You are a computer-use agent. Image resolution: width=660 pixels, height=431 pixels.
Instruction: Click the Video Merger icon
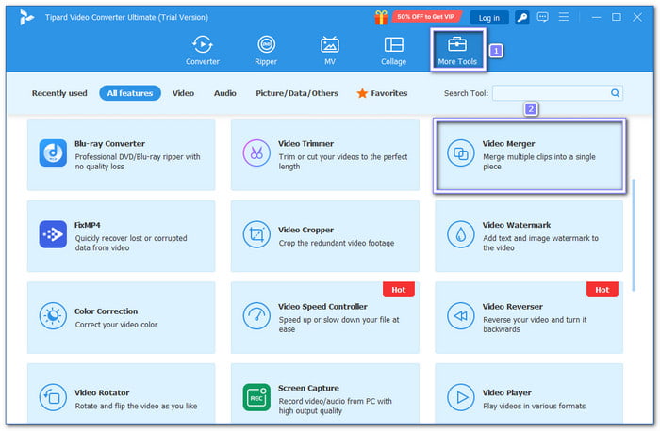(x=460, y=152)
